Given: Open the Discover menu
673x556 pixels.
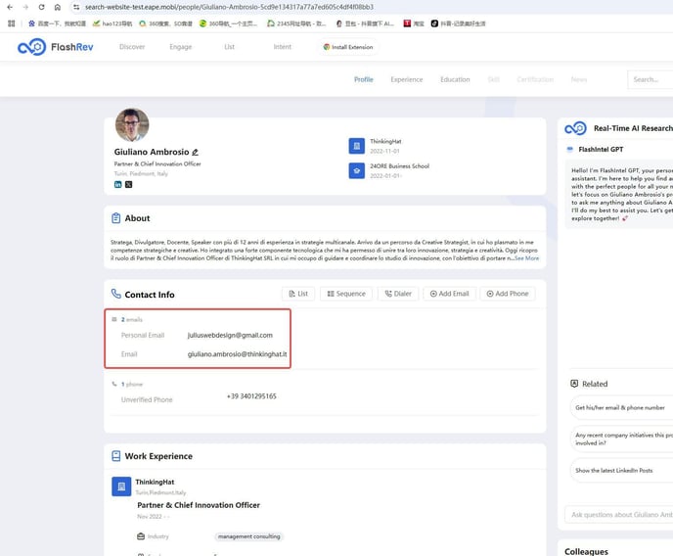Looking at the screenshot, I should [132, 47].
